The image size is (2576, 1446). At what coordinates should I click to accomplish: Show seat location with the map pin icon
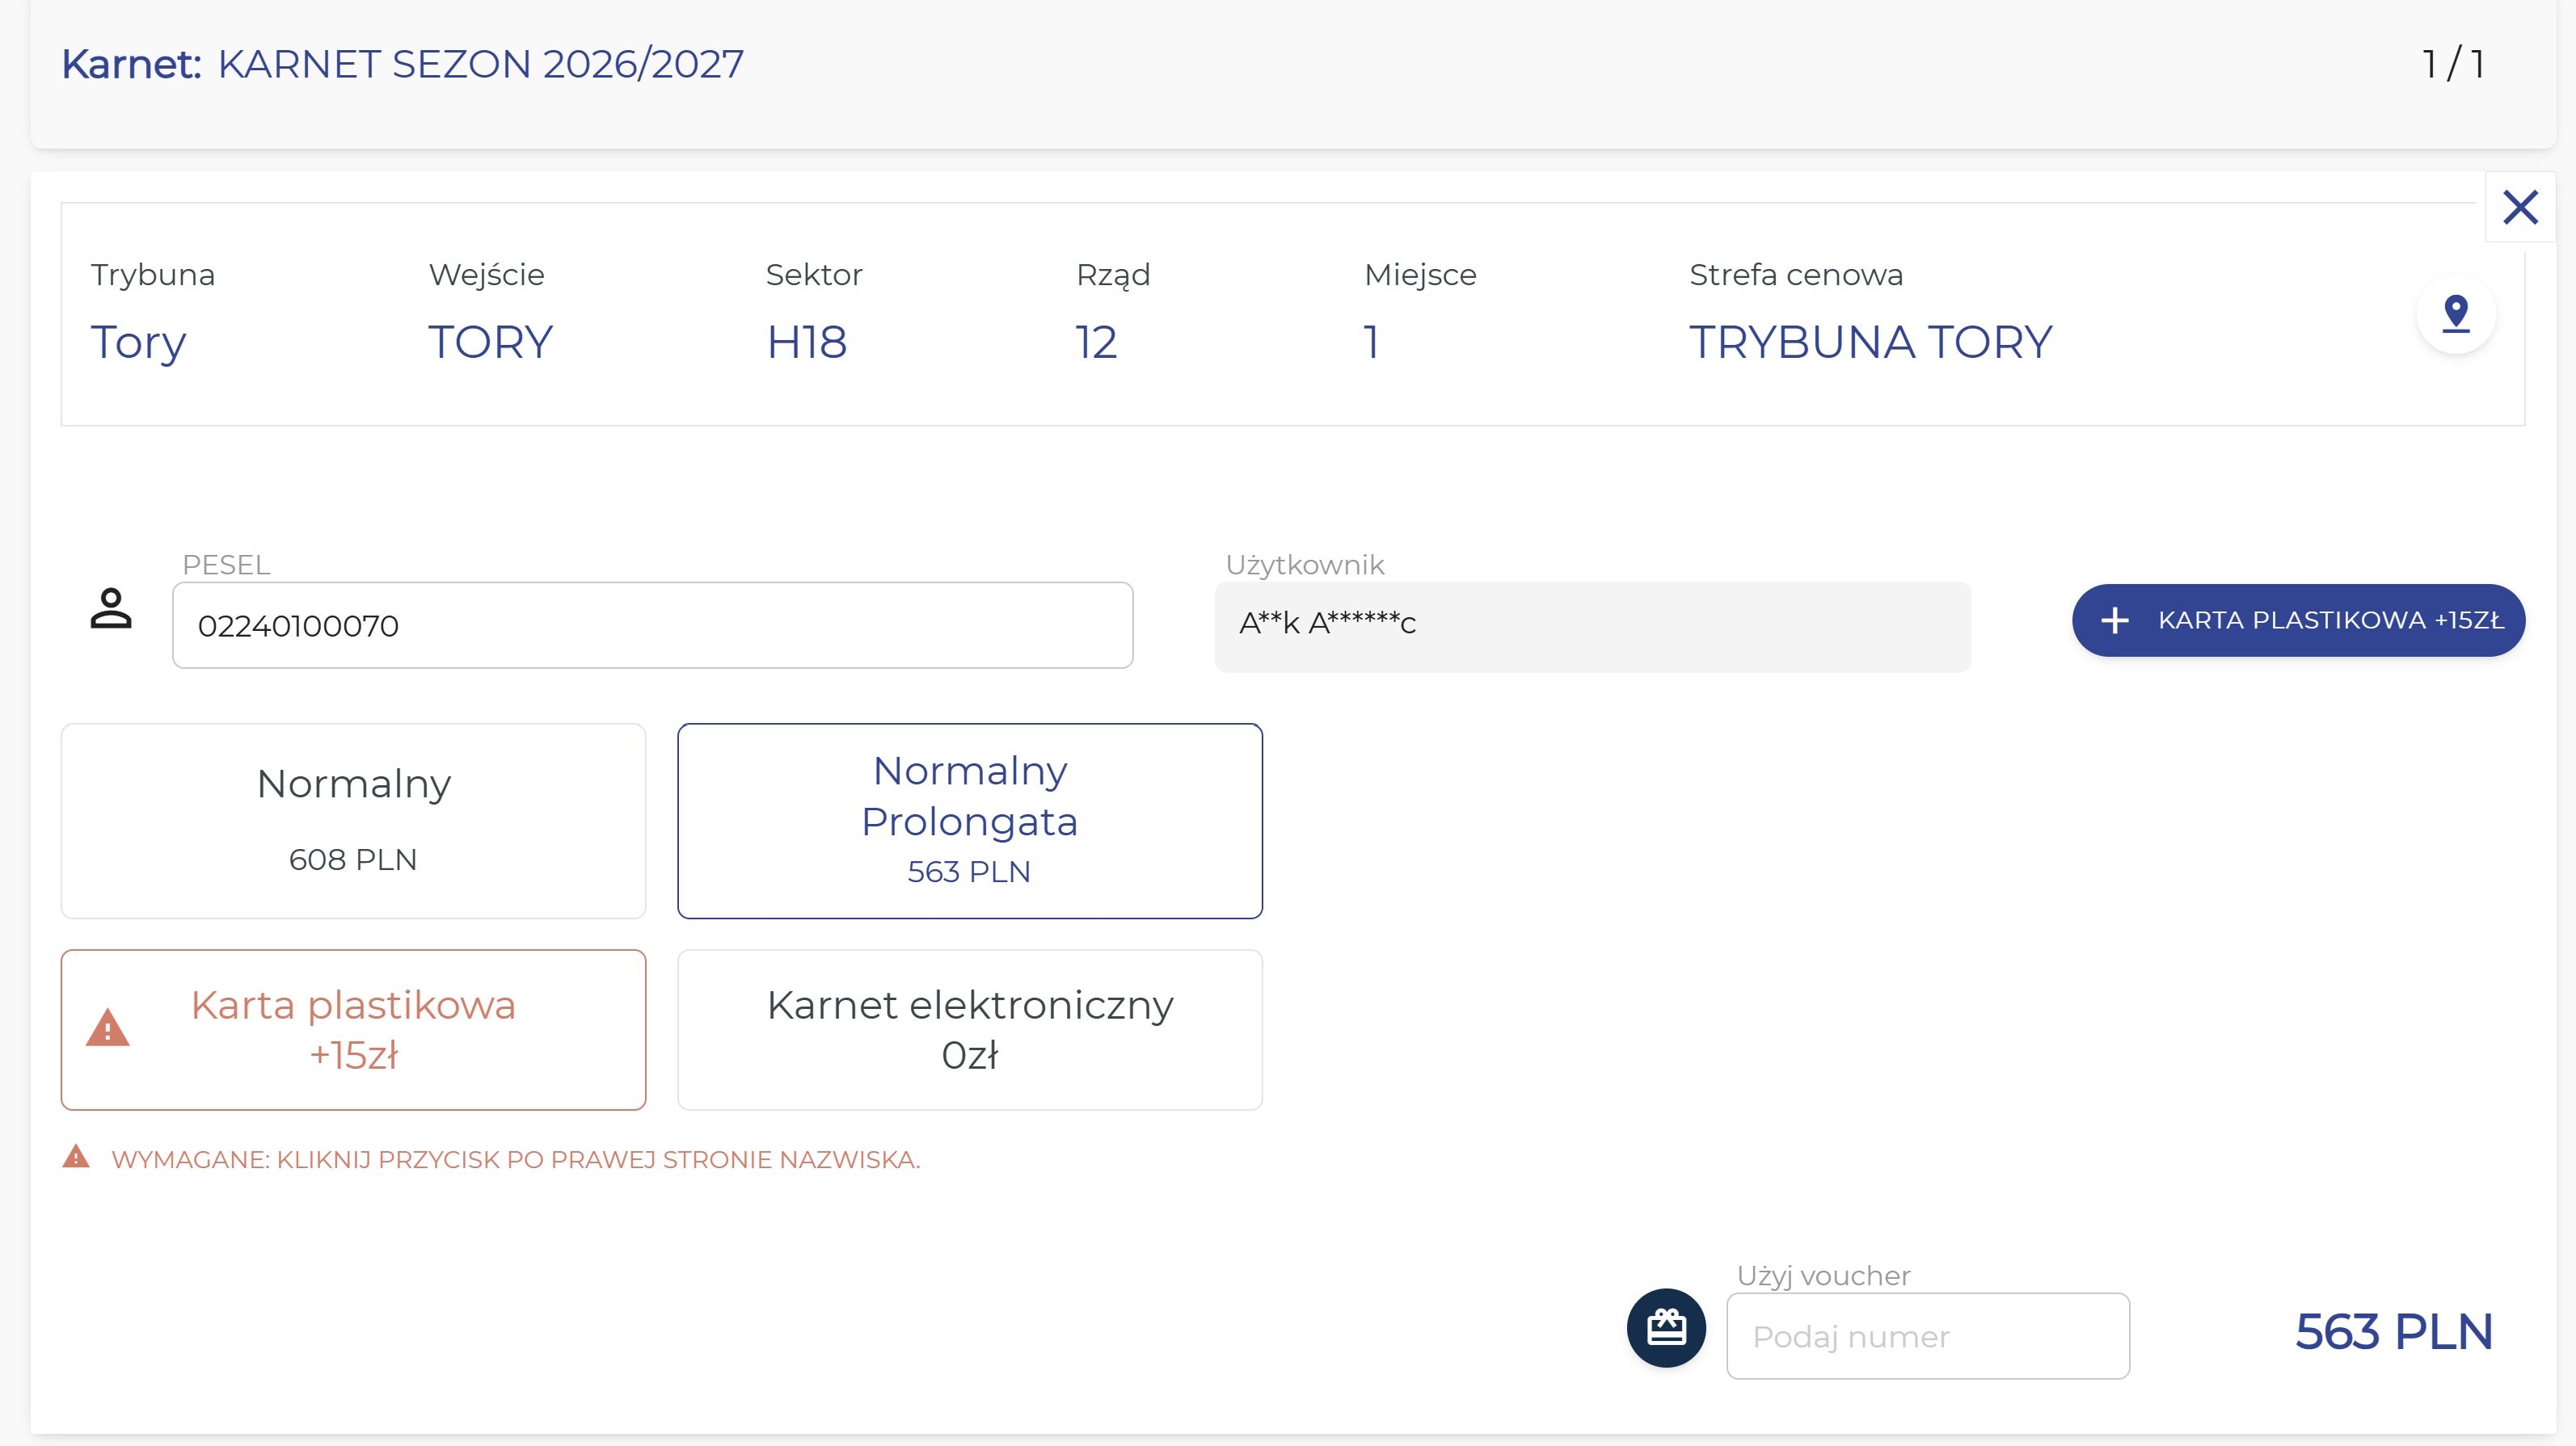click(2456, 313)
